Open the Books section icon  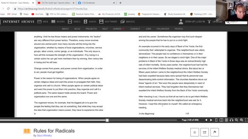click(x=53, y=22)
